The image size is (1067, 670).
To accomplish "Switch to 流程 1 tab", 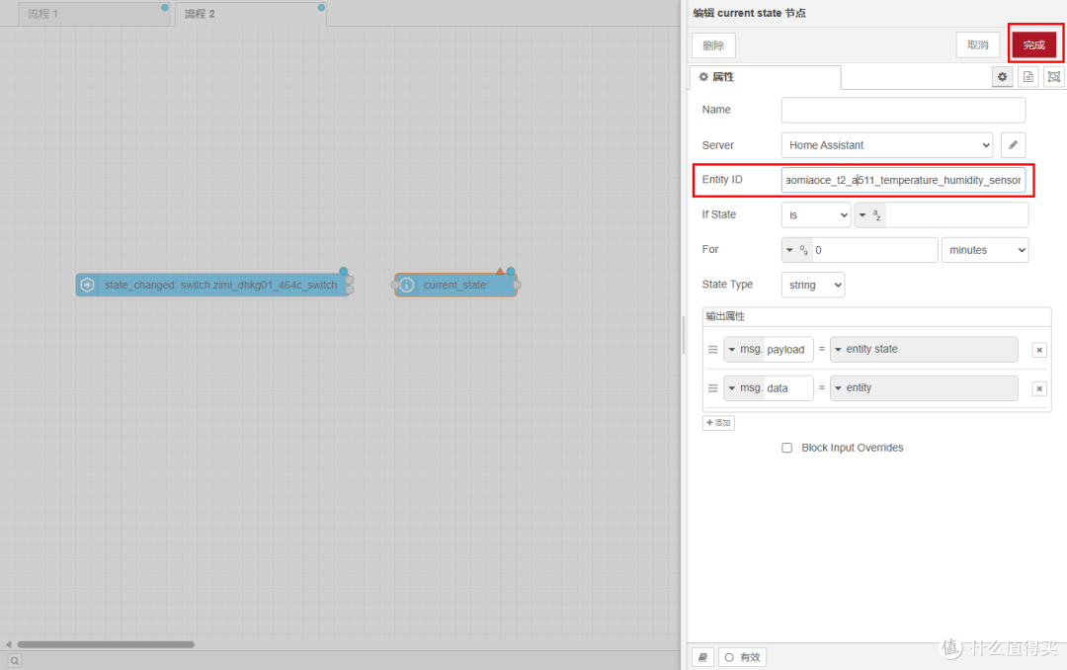I will (94, 14).
